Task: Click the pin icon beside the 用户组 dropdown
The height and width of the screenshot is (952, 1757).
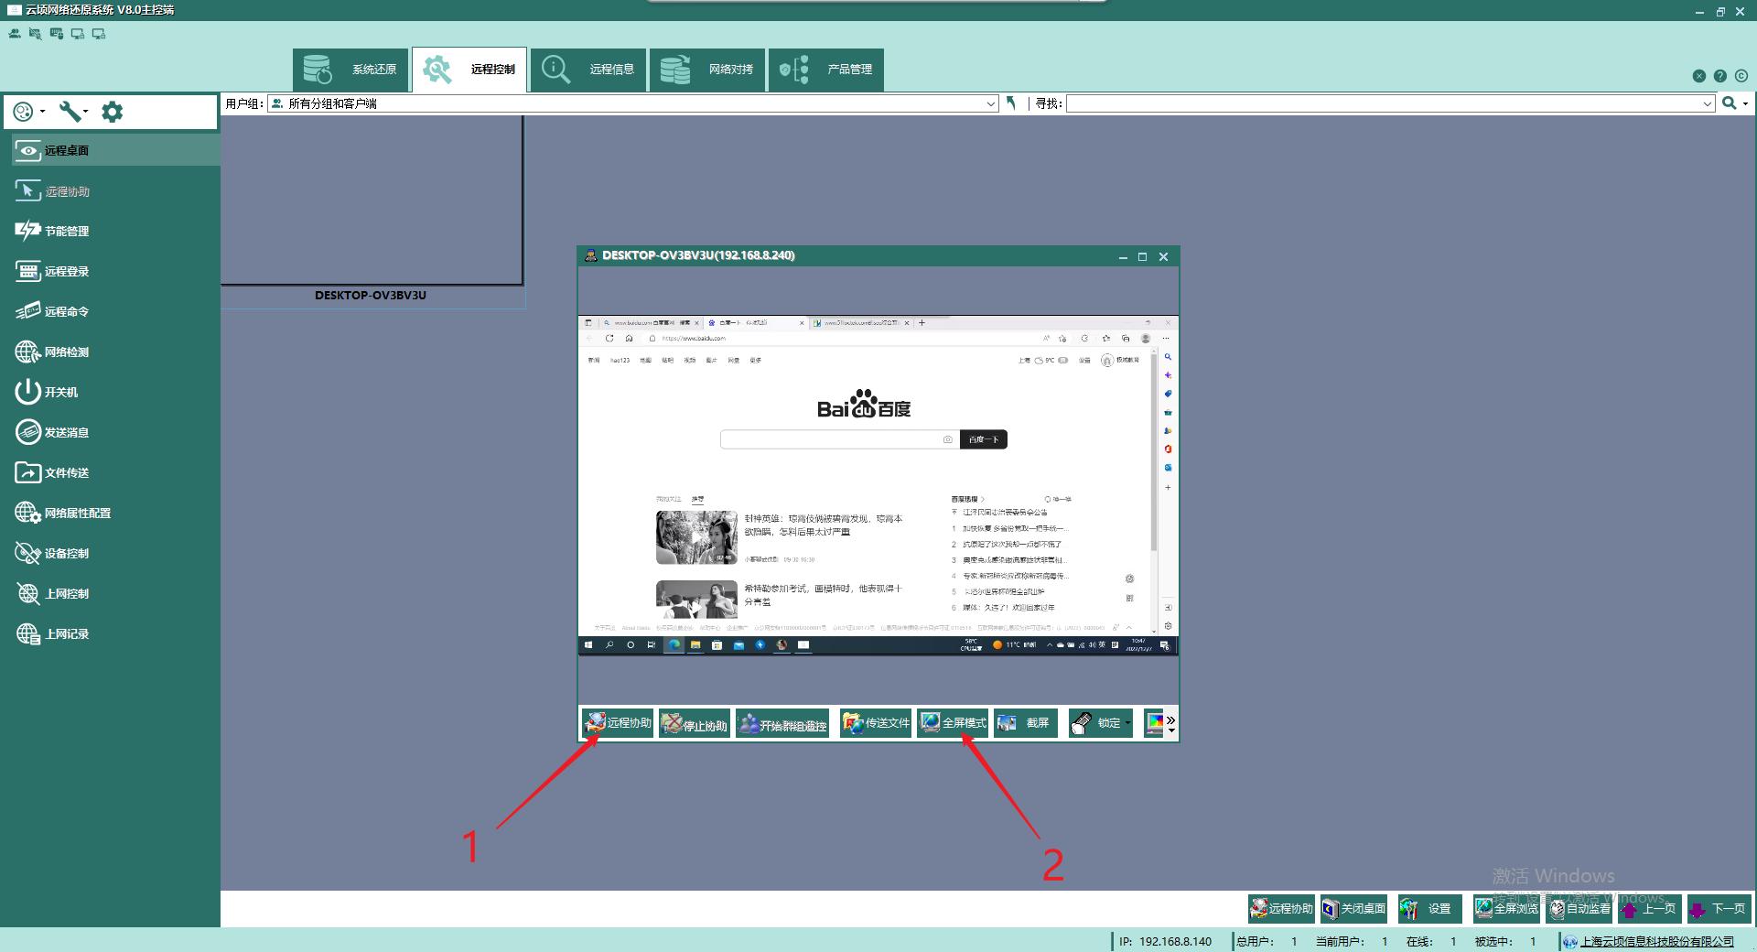Action: [x=1011, y=103]
